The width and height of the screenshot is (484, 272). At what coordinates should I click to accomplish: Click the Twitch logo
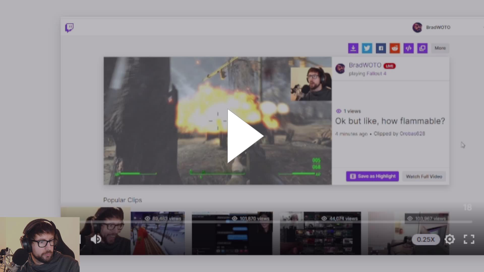69,27
